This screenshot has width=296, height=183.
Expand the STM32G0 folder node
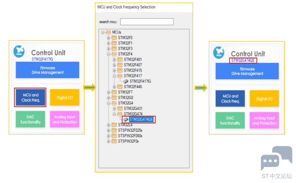pyautogui.click(x=109, y=98)
